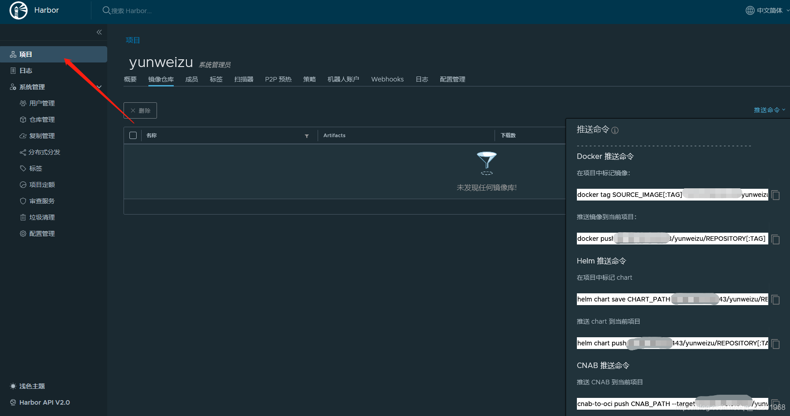790x416 pixels.
Task: Copy the helm chart push command
Action: click(776, 344)
